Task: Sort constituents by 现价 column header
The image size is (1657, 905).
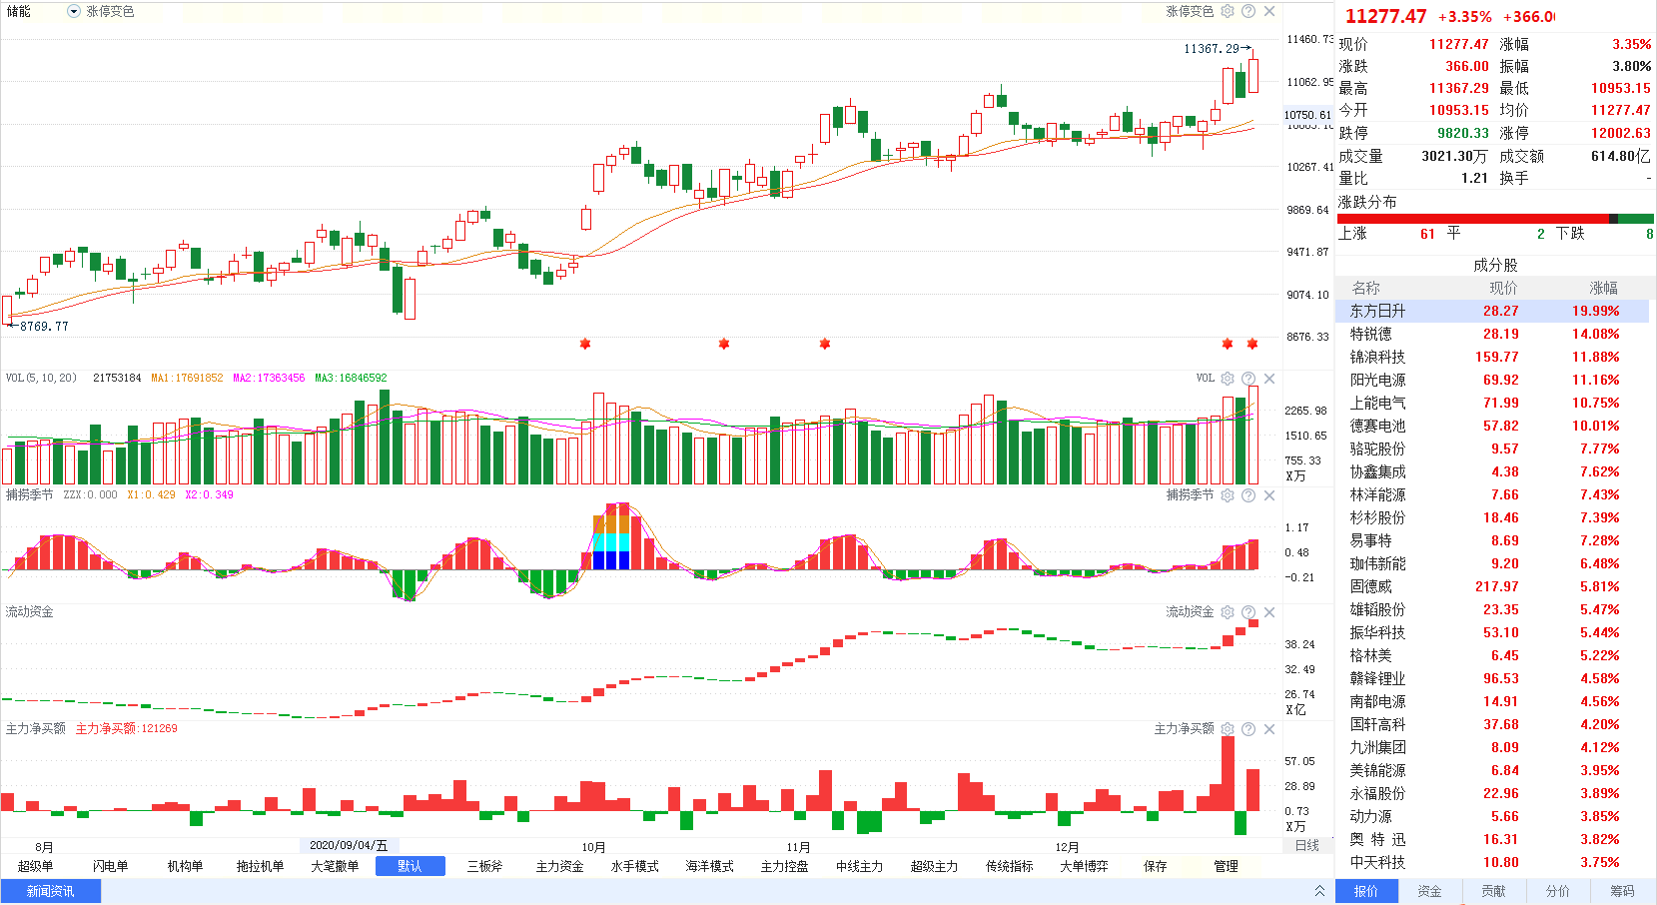Action: click(1503, 288)
